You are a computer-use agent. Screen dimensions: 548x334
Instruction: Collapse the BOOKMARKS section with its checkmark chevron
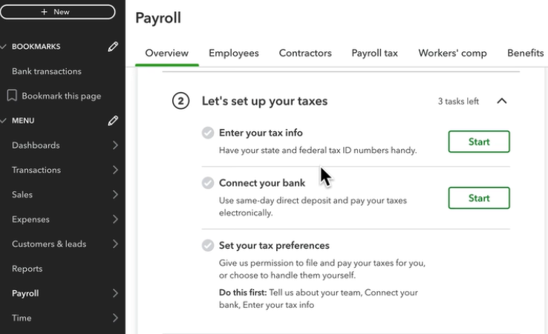(4, 47)
